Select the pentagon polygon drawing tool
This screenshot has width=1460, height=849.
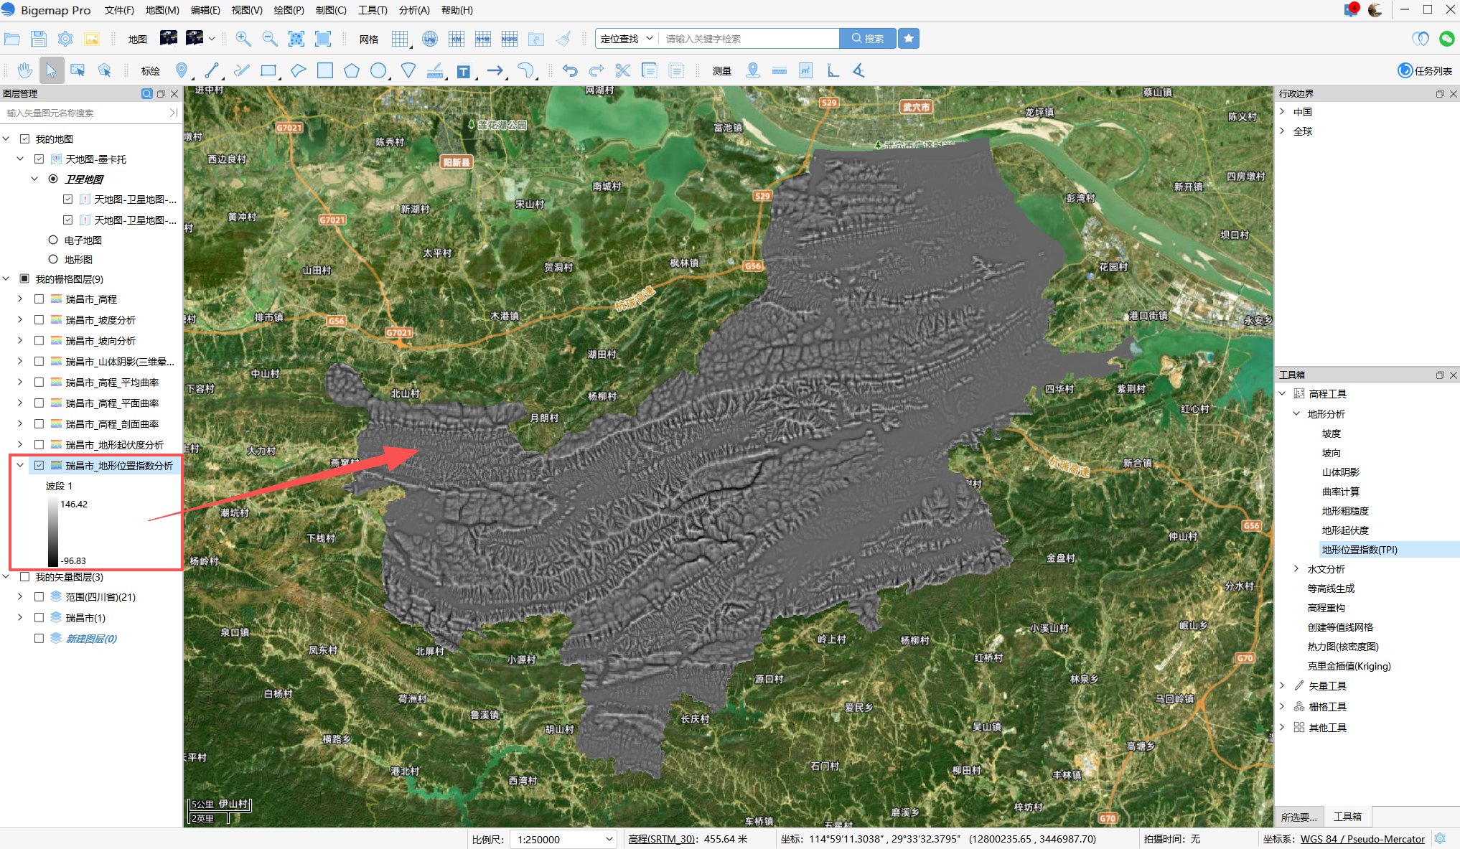tap(352, 70)
